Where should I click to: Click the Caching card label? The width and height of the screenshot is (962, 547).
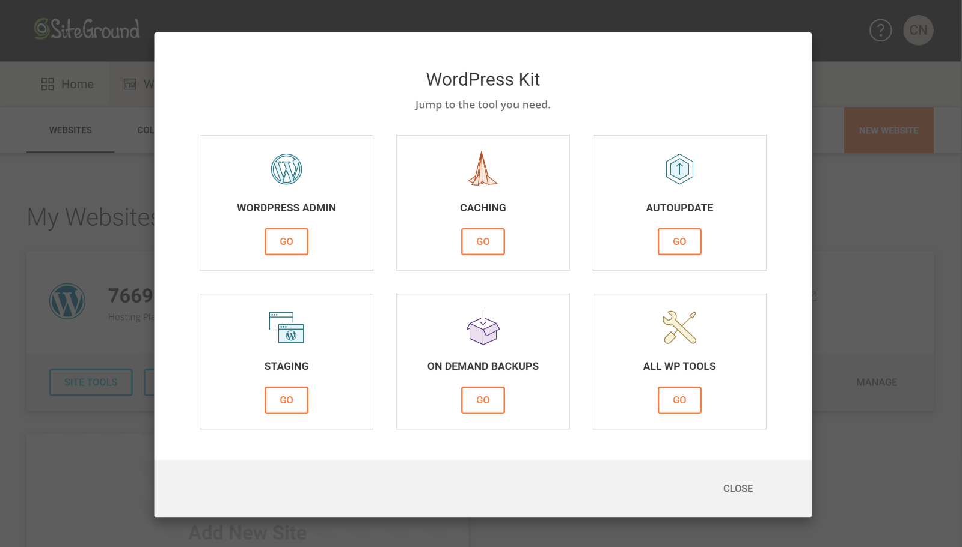coord(483,208)
